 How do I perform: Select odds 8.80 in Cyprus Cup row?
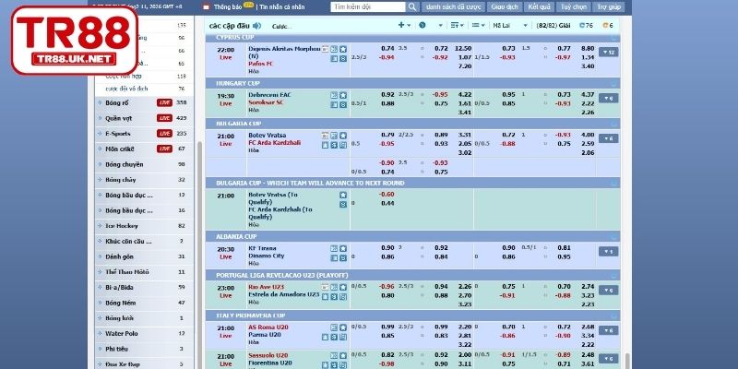589,49
